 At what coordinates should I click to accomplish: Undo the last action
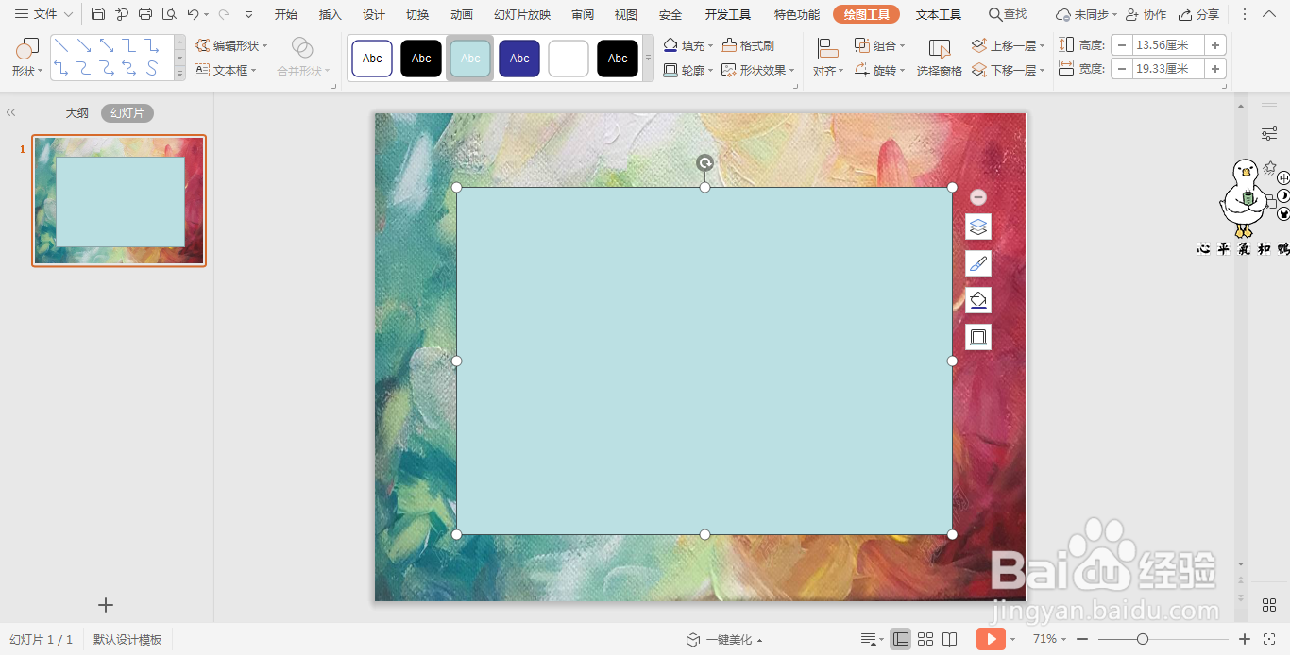point(194,14)
